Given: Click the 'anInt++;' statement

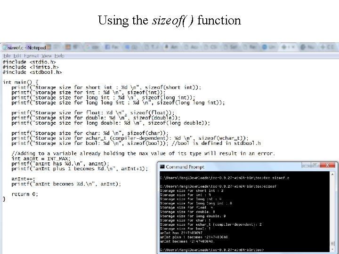Looking at the screenshot, I should pos(23,179).
